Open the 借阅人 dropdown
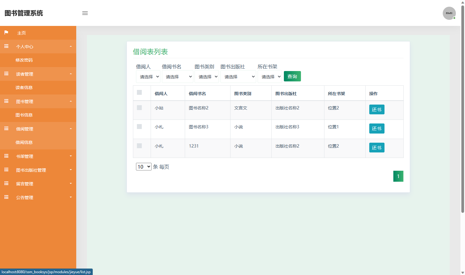 click(x=148, y=76)
